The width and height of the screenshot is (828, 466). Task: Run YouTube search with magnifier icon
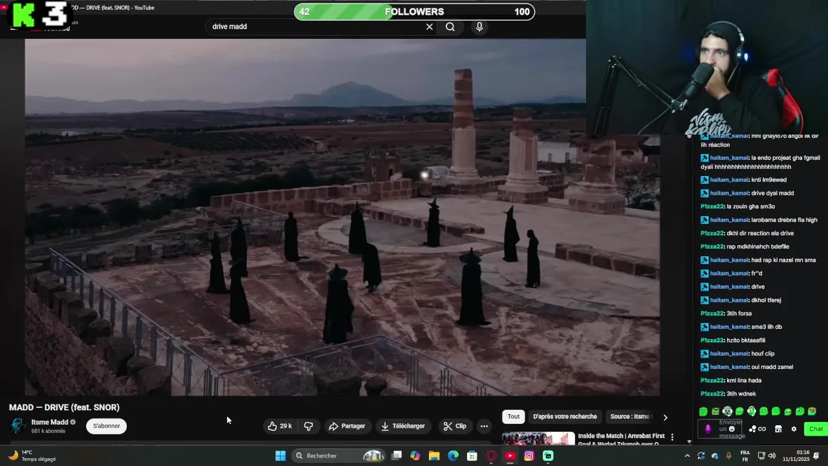tap(450, 27)
